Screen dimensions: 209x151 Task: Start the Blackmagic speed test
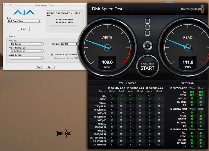click(x=147, y=66)
